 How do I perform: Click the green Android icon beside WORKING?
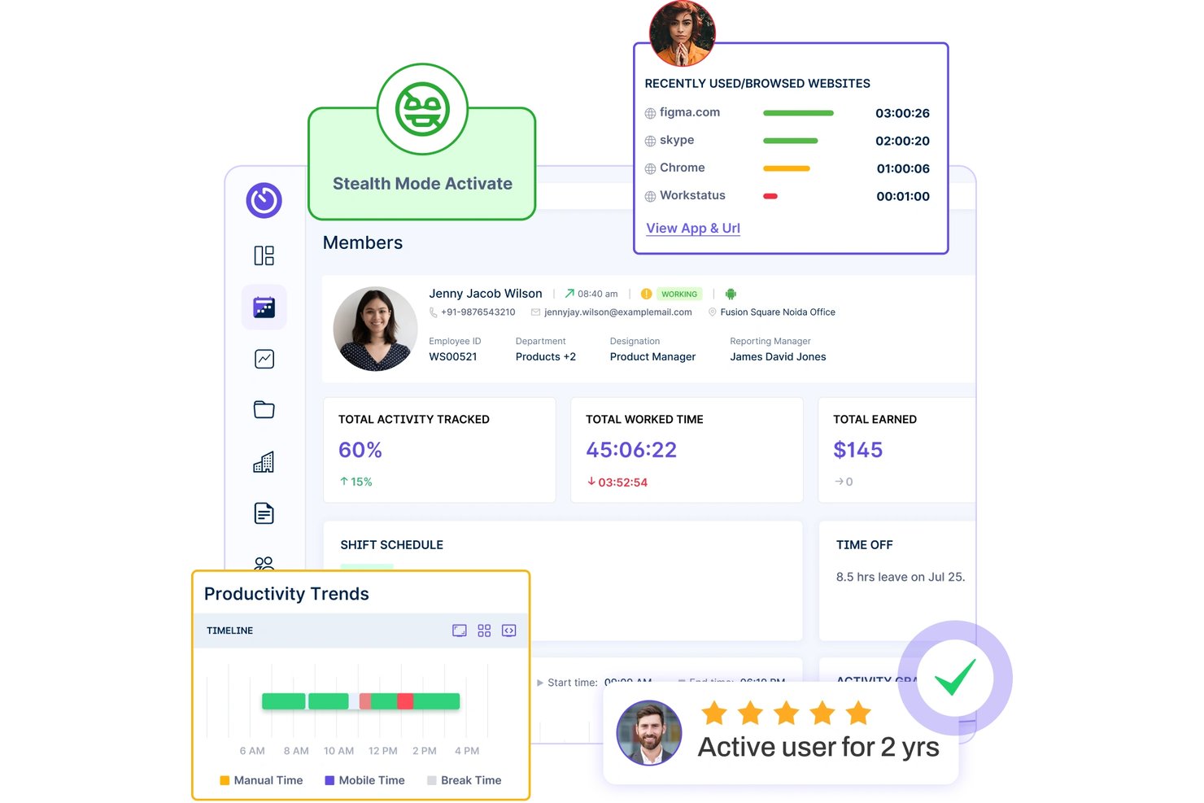pos(731,294)
